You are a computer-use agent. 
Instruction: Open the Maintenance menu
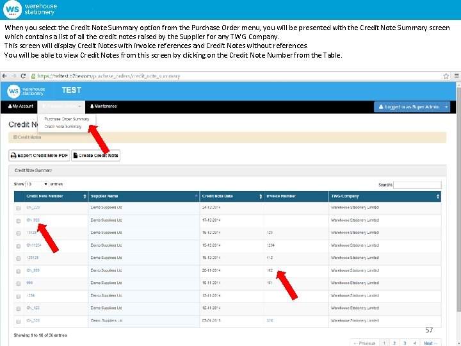click(x=104, y=106)
